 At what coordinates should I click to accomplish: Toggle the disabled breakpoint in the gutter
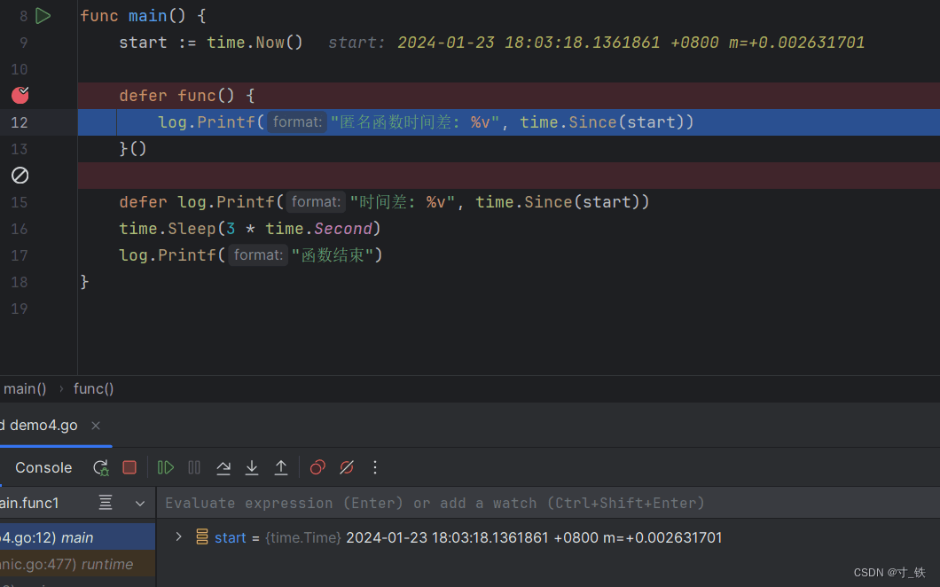[x=20, y=176]
